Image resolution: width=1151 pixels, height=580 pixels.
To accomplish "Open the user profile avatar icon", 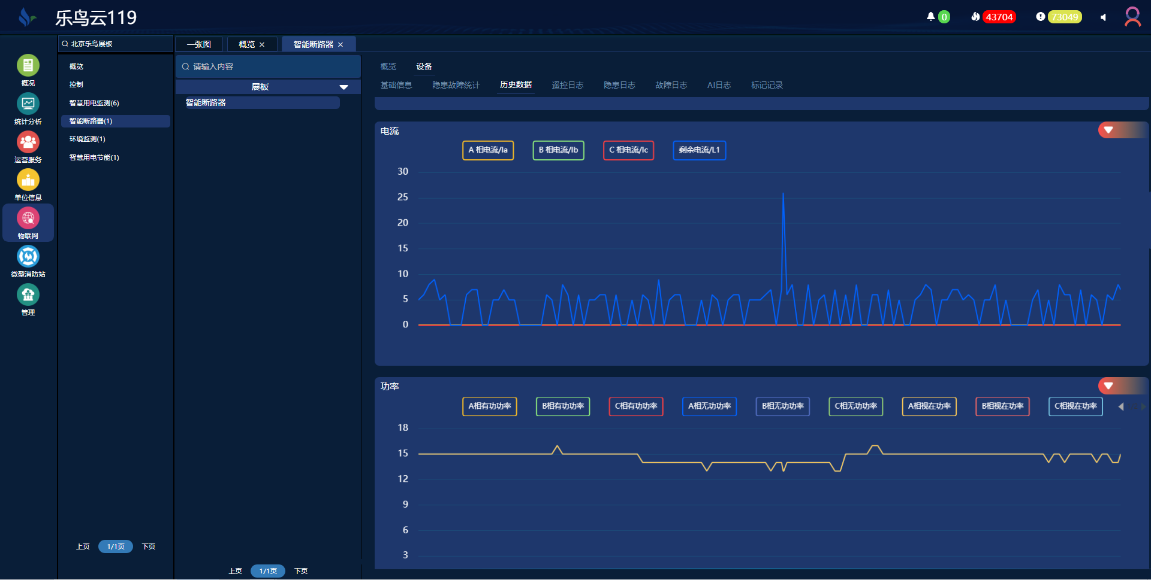I will 1132,17.
